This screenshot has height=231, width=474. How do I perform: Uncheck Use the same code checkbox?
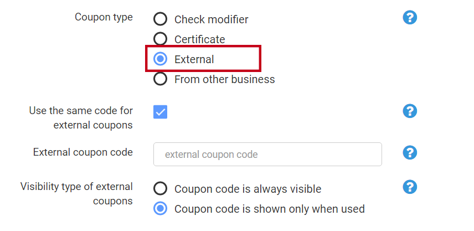pyautogui.click(x=161, y=112)
